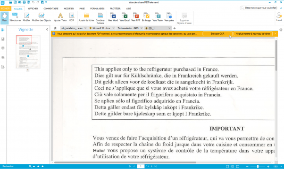Click the Exécuter OCR button
The width and height of the screenshot is (284, 169).
click(x=217, y=34)
